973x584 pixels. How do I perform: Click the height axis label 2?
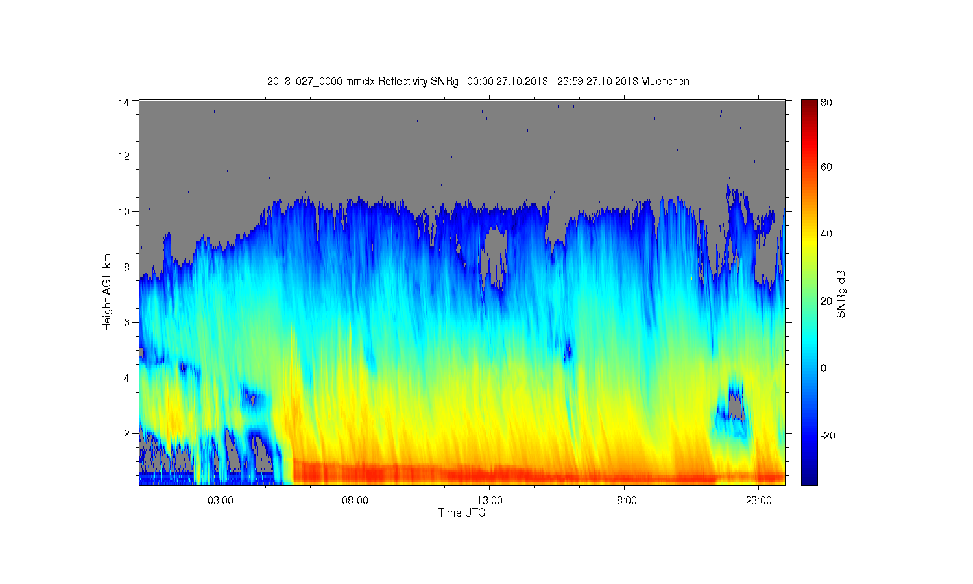click(x=126, y=433)
